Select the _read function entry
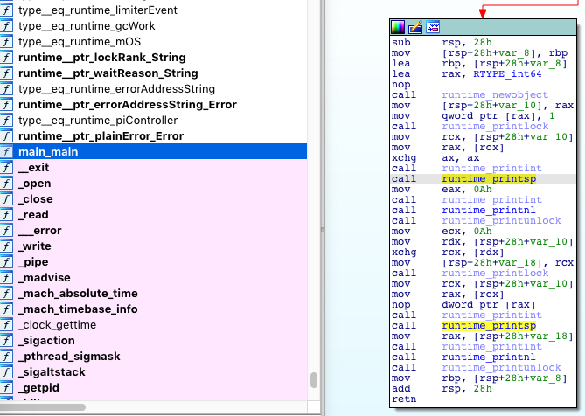Screen dimensions: 585x416 coord(153,215)
